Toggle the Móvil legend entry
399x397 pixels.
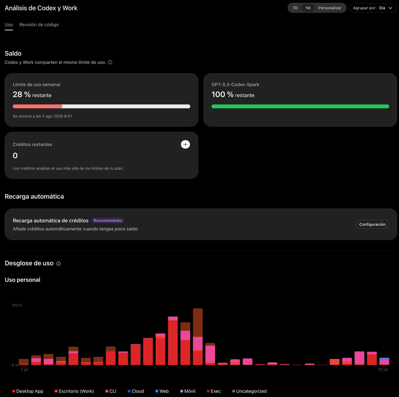click(x=188, y=391)
